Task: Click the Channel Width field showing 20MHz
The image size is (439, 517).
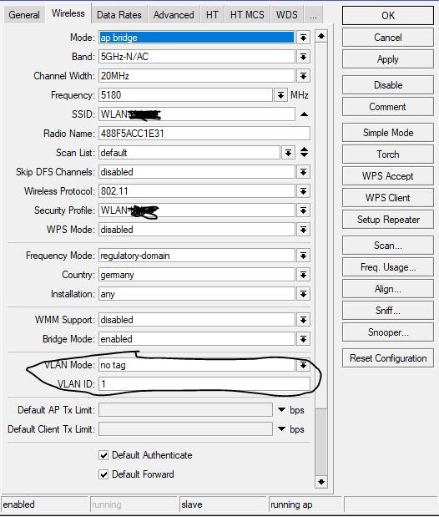Action: pos(197,76)
